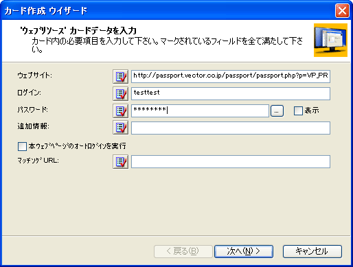Click the disabled 戻る(B) back button
353x267 pixels.
[183, 251]
